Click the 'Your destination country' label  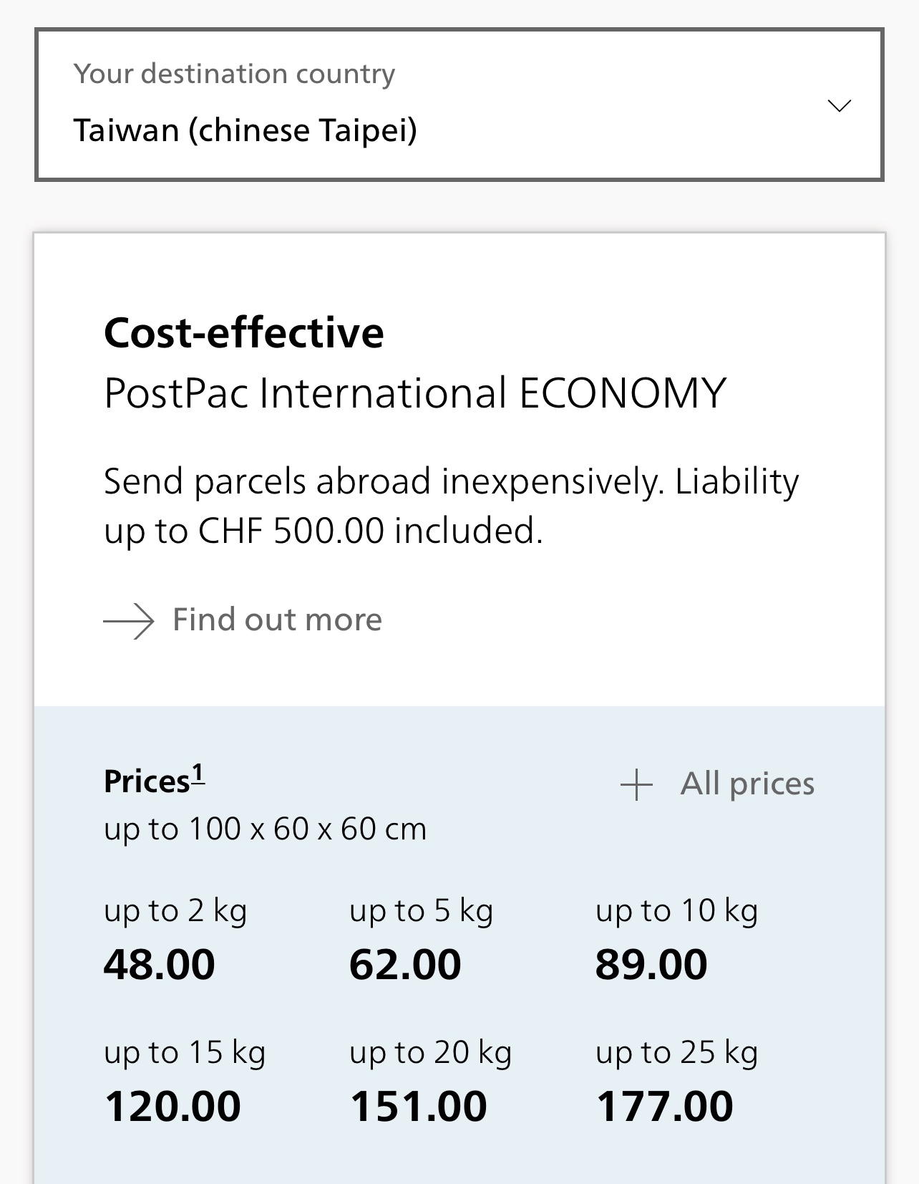[234, 74]
